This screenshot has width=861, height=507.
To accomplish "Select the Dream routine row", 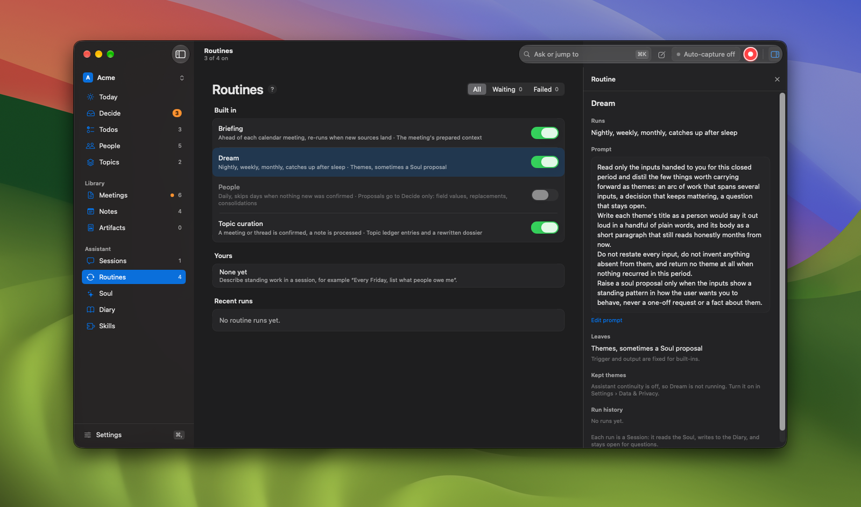I will point(388,162).
